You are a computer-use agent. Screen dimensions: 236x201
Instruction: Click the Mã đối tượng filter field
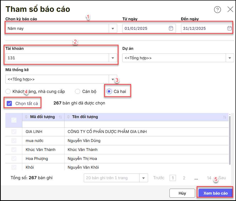pyautogui.click(x=43, y=125)
